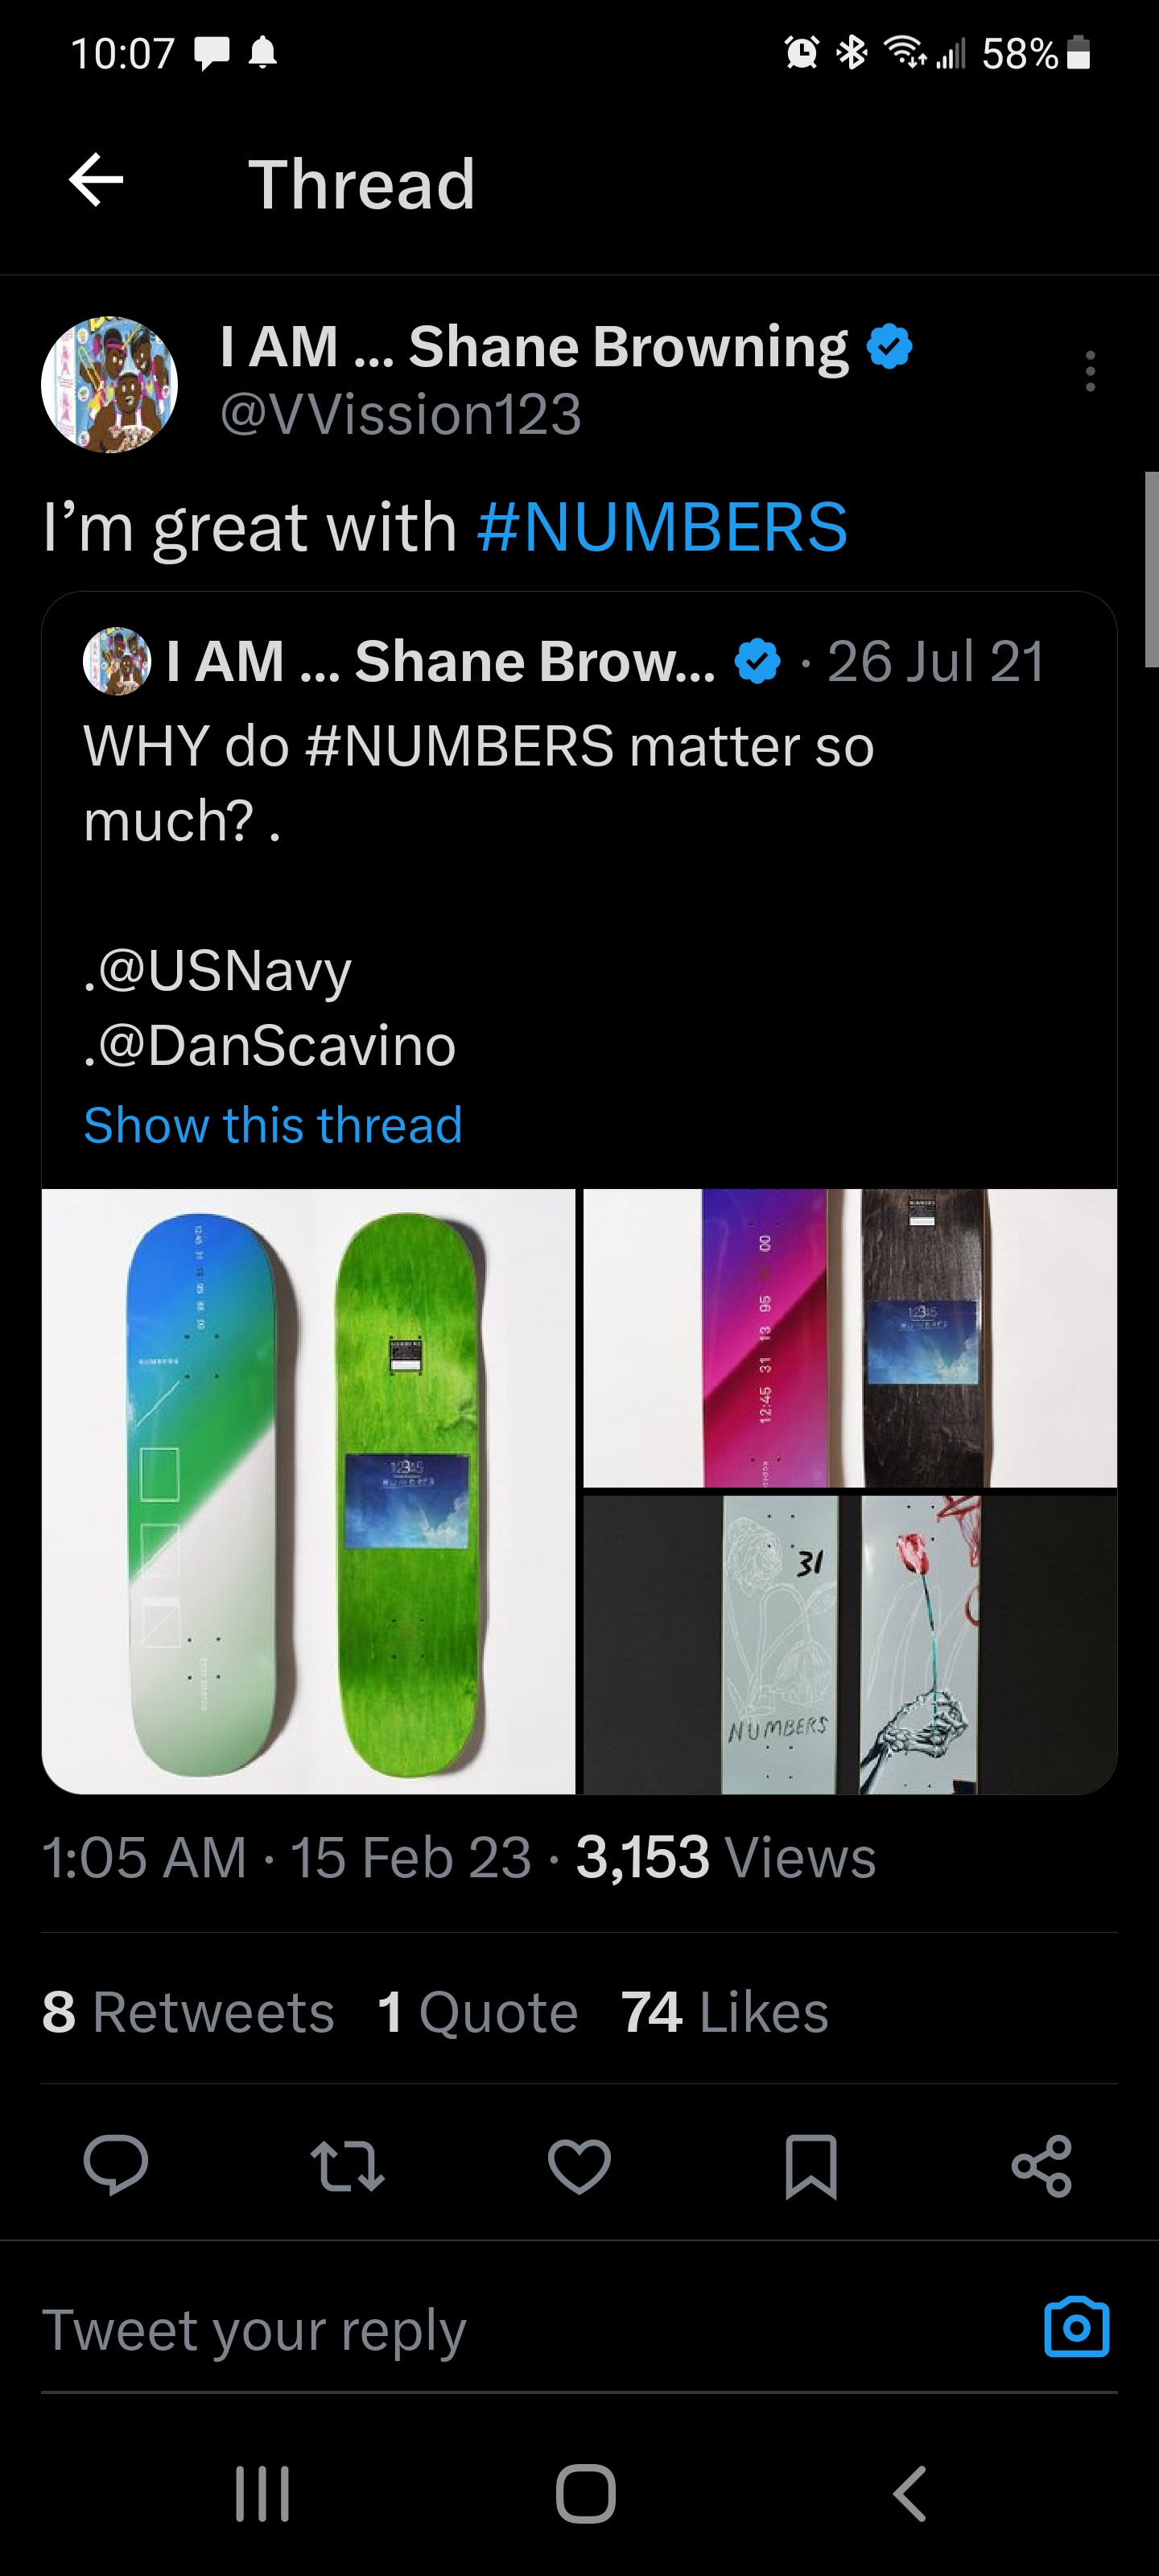Tap the #NUMBERS hashtag link
The width and height of the screenshot is (1159, 2576).
(x=662, y=527)
